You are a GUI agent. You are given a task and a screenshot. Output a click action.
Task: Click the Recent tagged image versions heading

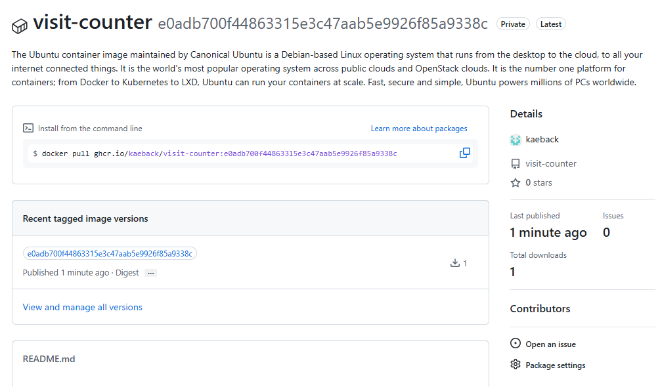coord(85,218)
